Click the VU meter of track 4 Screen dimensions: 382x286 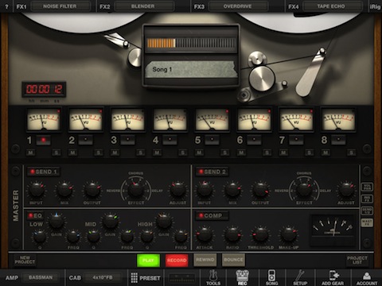(x=170, y=120)
